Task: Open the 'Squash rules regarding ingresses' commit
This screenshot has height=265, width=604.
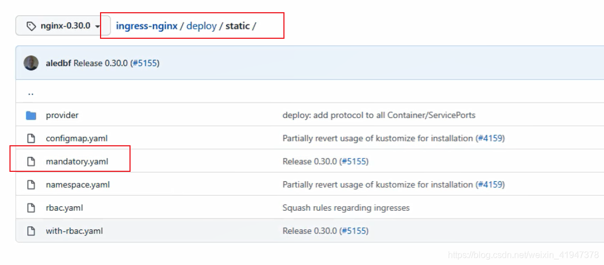Action: coord(346,208)
